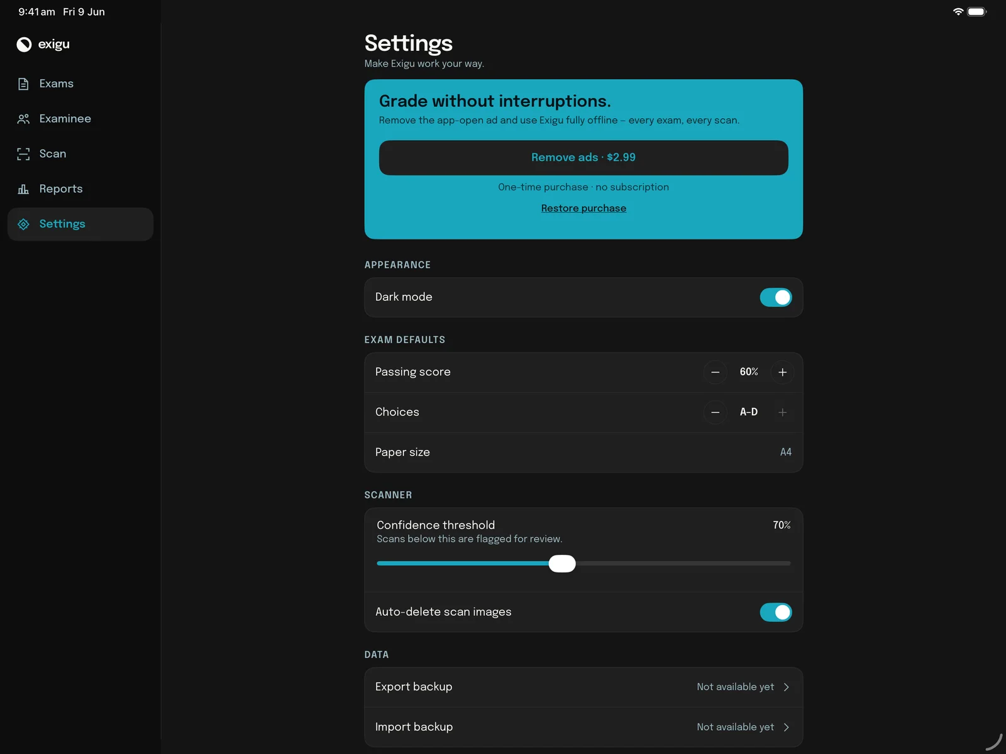
Task: Click the Settings diamond icon in sidebar
Action: coord(23,224)
